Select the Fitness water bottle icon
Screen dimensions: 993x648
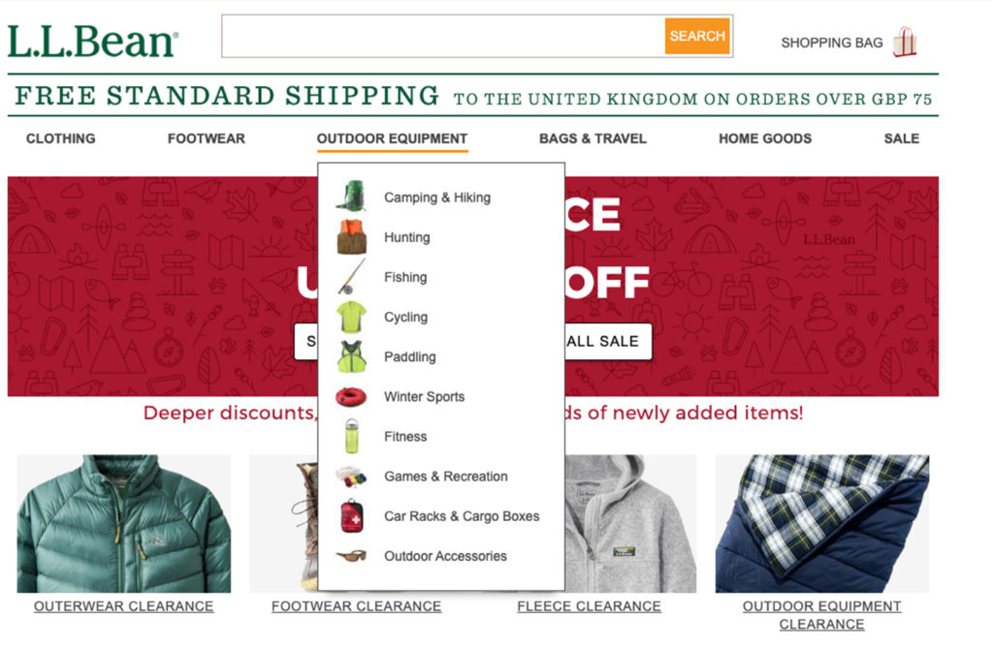coord(350,436)
